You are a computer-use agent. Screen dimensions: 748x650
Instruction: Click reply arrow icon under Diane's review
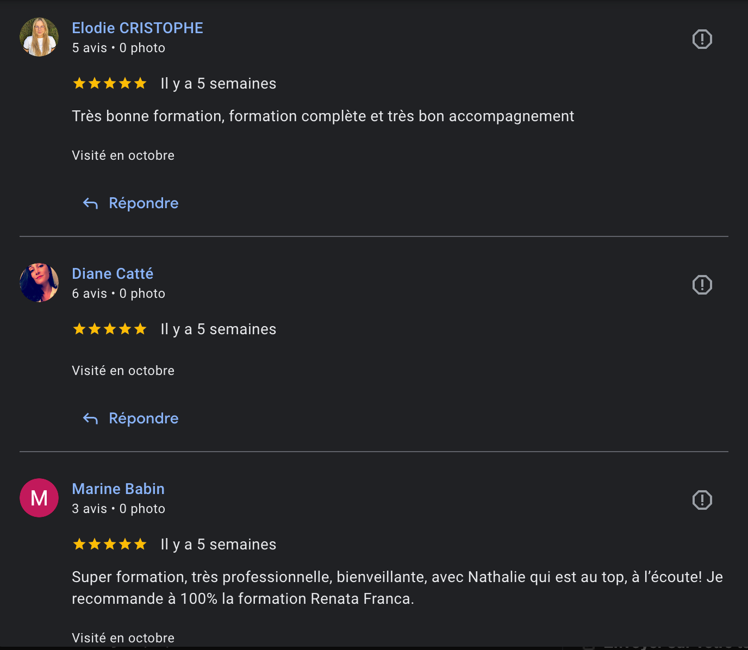pos(90,419)
